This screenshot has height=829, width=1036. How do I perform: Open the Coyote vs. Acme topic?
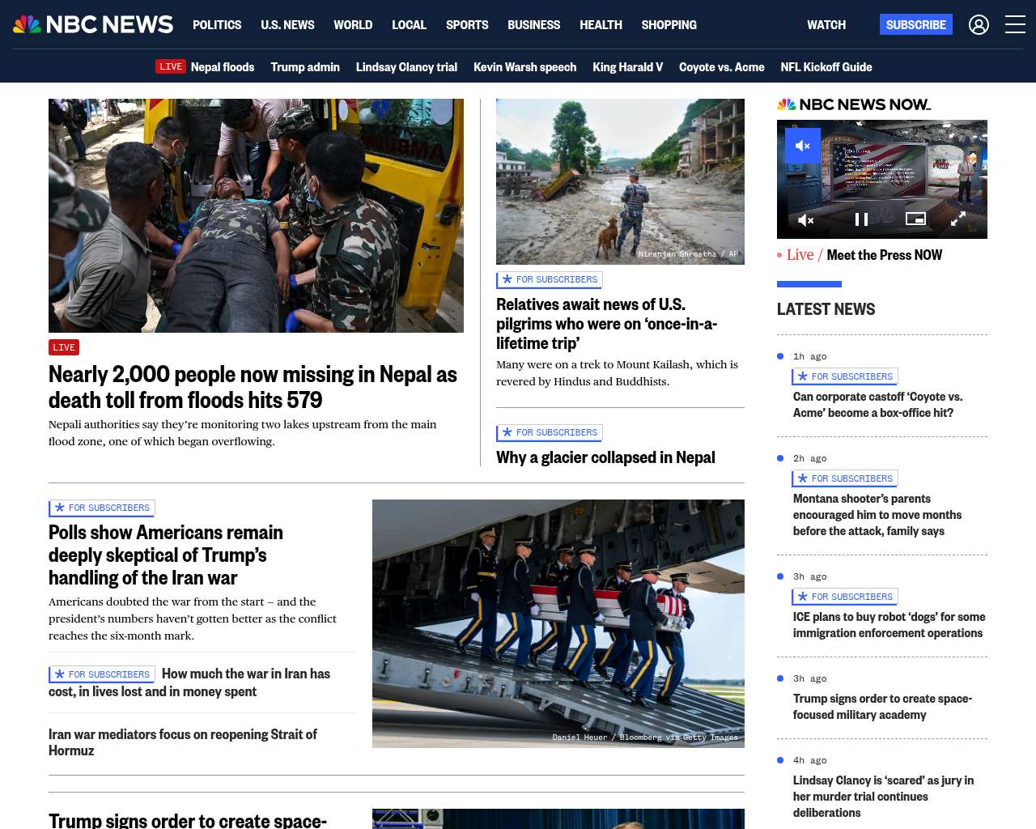click(x=721, y=67)
